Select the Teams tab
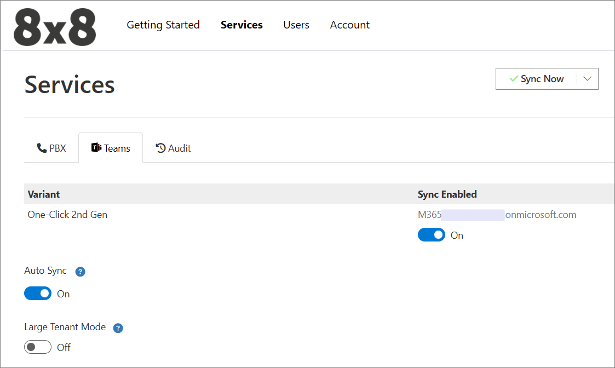Image resolution: width=615 pixels, height=368 pixels. 111,148
